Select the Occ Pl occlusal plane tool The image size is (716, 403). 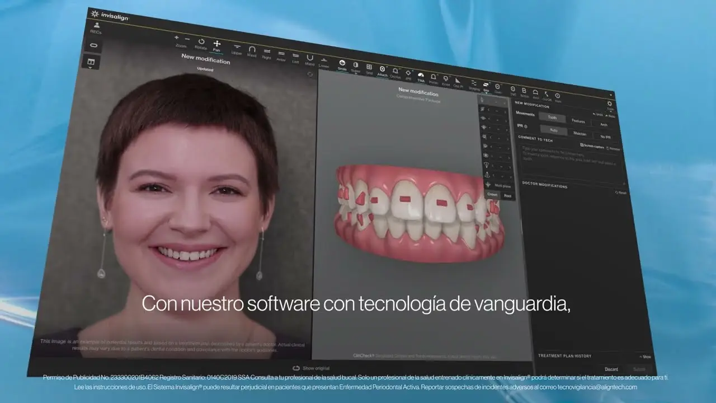[x=458, y=83]
